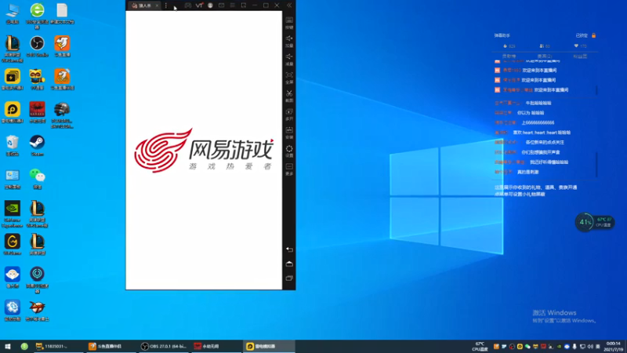Open emulator 设置 gear settings
This screenshot has width=627, height=353.
[289, 151]
